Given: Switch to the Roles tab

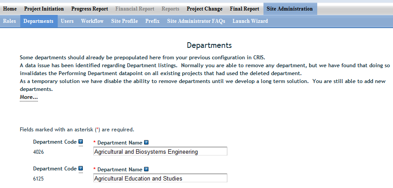Looking at the screenshot, I should [x=9, y=21].
